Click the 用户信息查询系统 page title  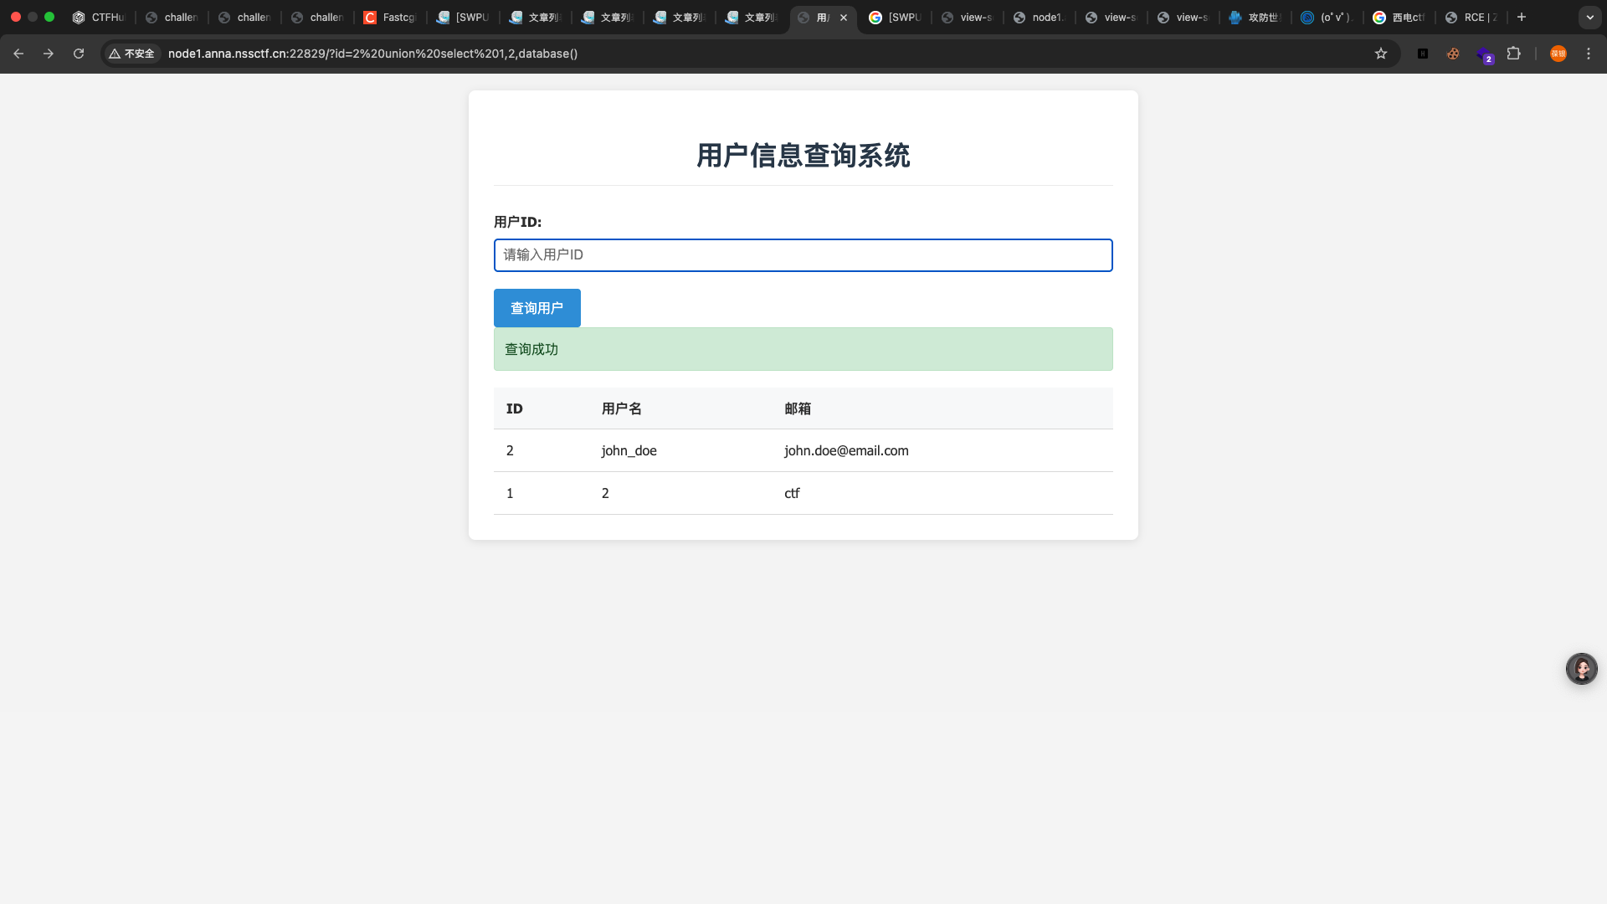click(x=803, y=156)
